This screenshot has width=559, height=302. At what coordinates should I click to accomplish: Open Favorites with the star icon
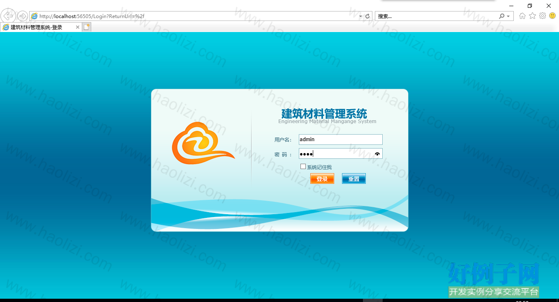tap(532, 16)
